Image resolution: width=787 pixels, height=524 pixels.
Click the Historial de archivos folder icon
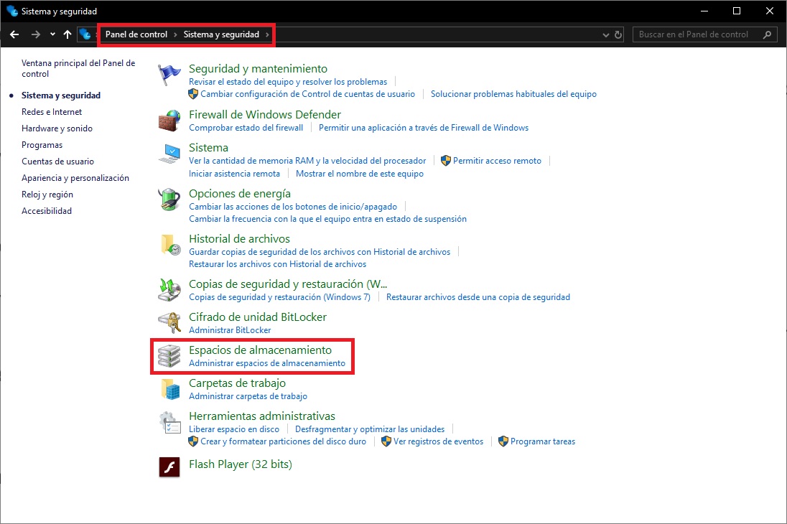[x=169, y=245]
